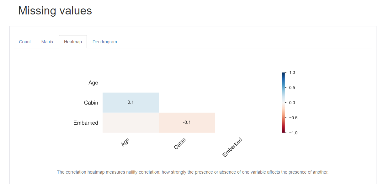
Task: Click the Cabin-Age cell showing 0.1
Action: (131, 102)
